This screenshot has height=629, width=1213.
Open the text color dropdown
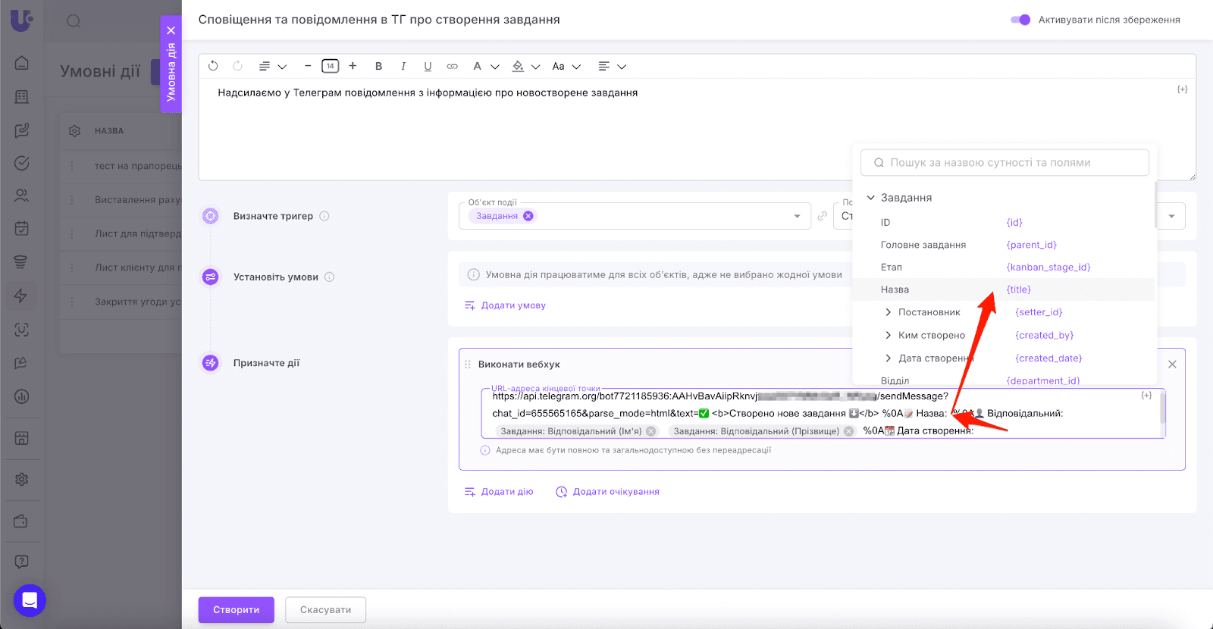click(485, 66)
